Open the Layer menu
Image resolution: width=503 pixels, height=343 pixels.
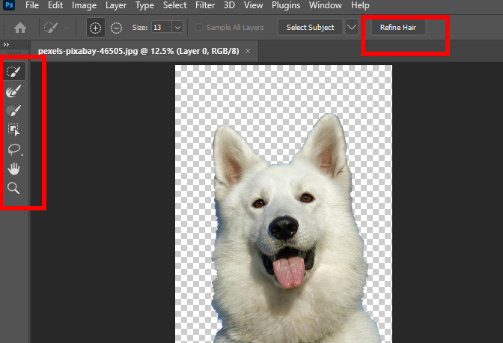(x=116, y=5)
